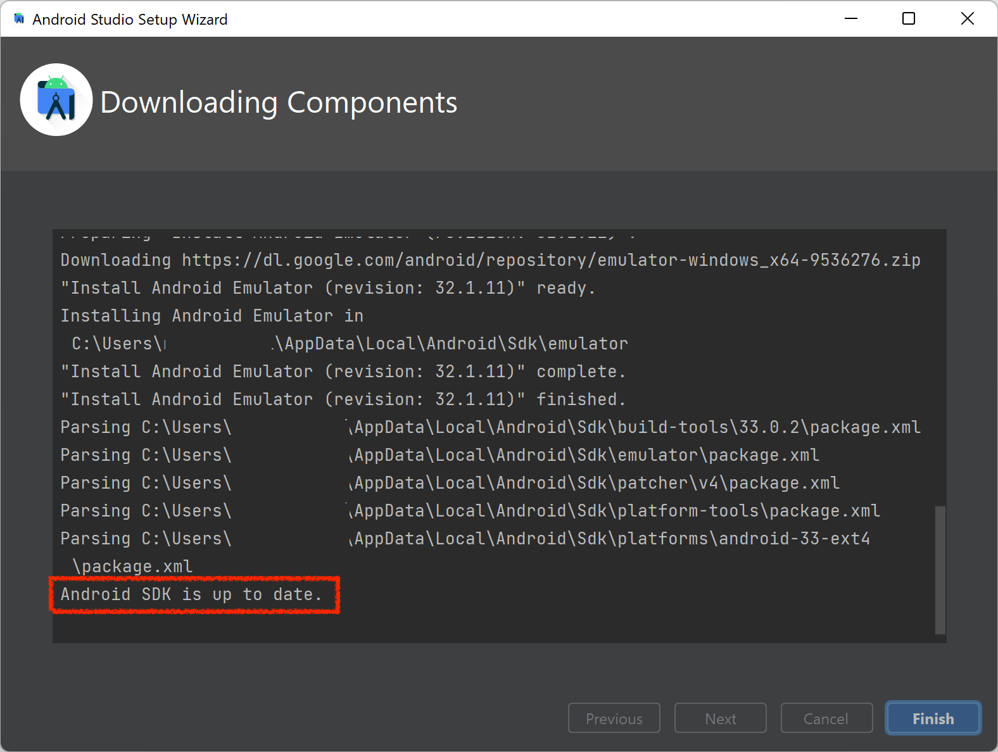Viewport: 998px width, 752px height.
Task: Click the wrapped '\package.xml' log line
Action: tap(132, 567)
